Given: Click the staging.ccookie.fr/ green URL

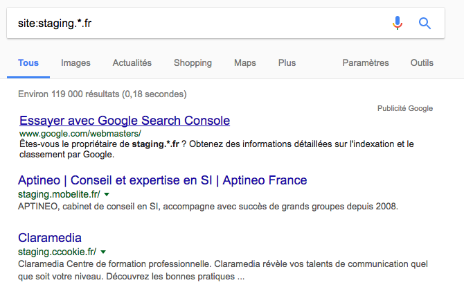Looking at the screenshot, I should [x=57, y=252].
